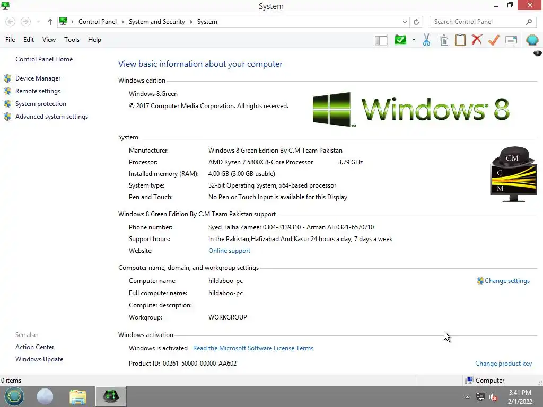Click the Online support link

tap(229, 251)
